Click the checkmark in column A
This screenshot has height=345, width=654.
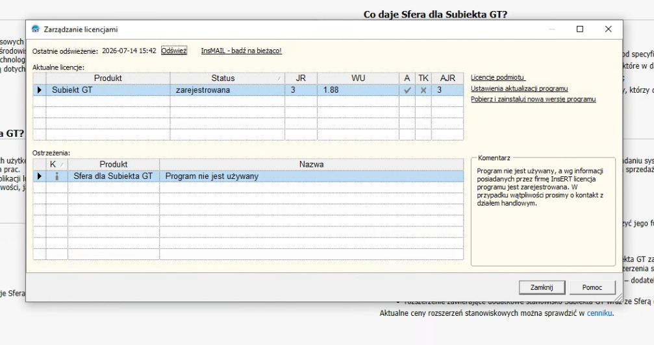click(407, 90)
